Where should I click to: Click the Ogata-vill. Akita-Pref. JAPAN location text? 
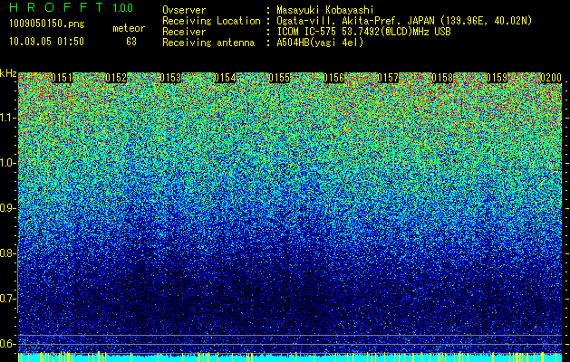(x=404, y=21)
